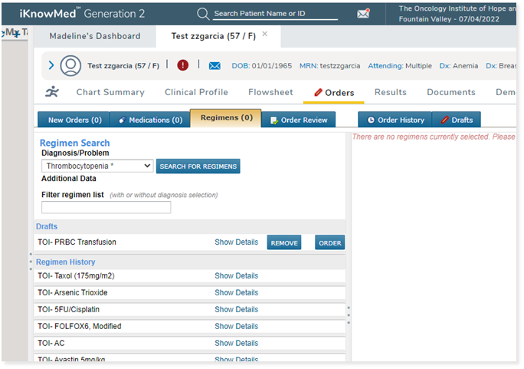524x369 pixels.
Task: Click the patient avatar profile icon
Action: point(70,66)
